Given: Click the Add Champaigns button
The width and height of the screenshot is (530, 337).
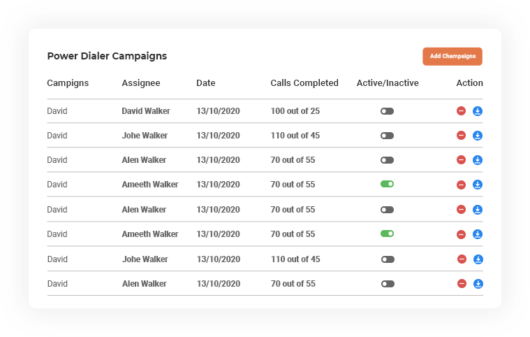Looking at the screenshot, I should pyautogui.click(x=452, y=57).
